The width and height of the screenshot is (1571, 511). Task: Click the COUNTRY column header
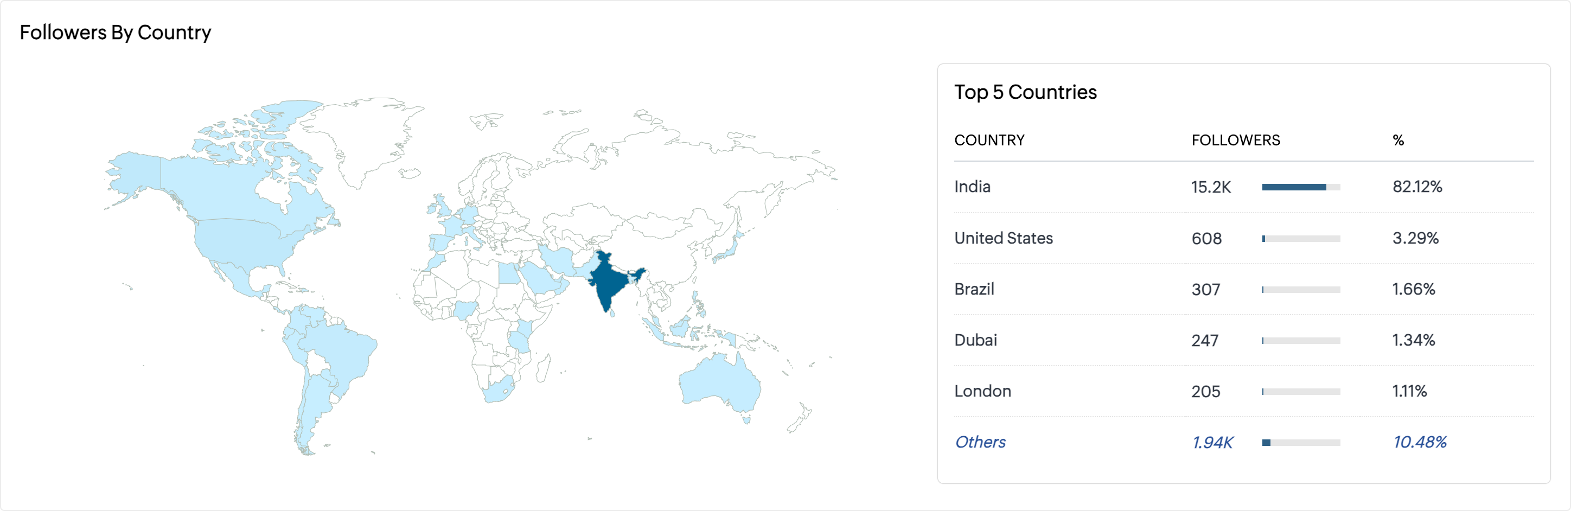tap(989, 140)
